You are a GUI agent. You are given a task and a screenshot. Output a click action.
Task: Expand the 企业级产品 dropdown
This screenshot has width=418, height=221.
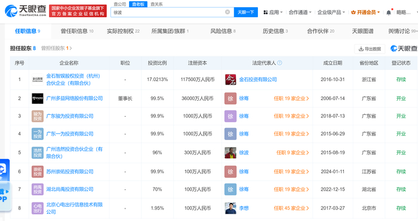(x=331, y=13)
